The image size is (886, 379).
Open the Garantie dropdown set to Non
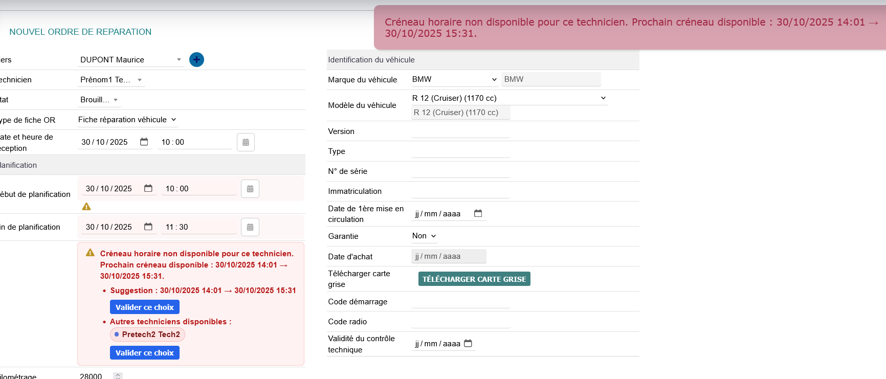pyautogui.click(x=424, y=236)
